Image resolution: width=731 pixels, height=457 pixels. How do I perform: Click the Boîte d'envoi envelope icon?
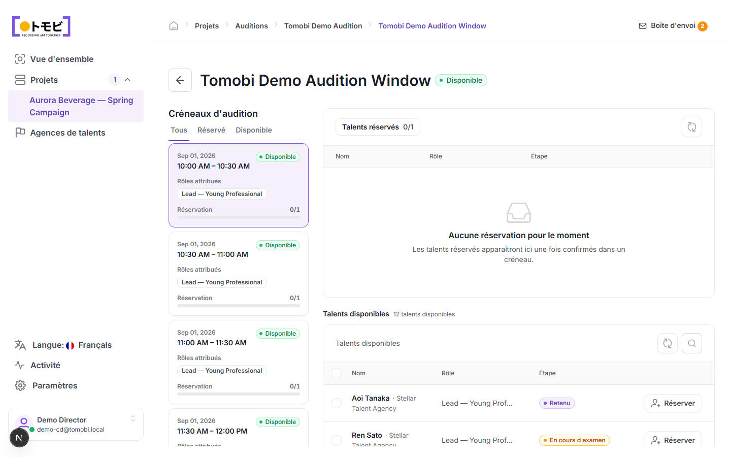[643, 26]
